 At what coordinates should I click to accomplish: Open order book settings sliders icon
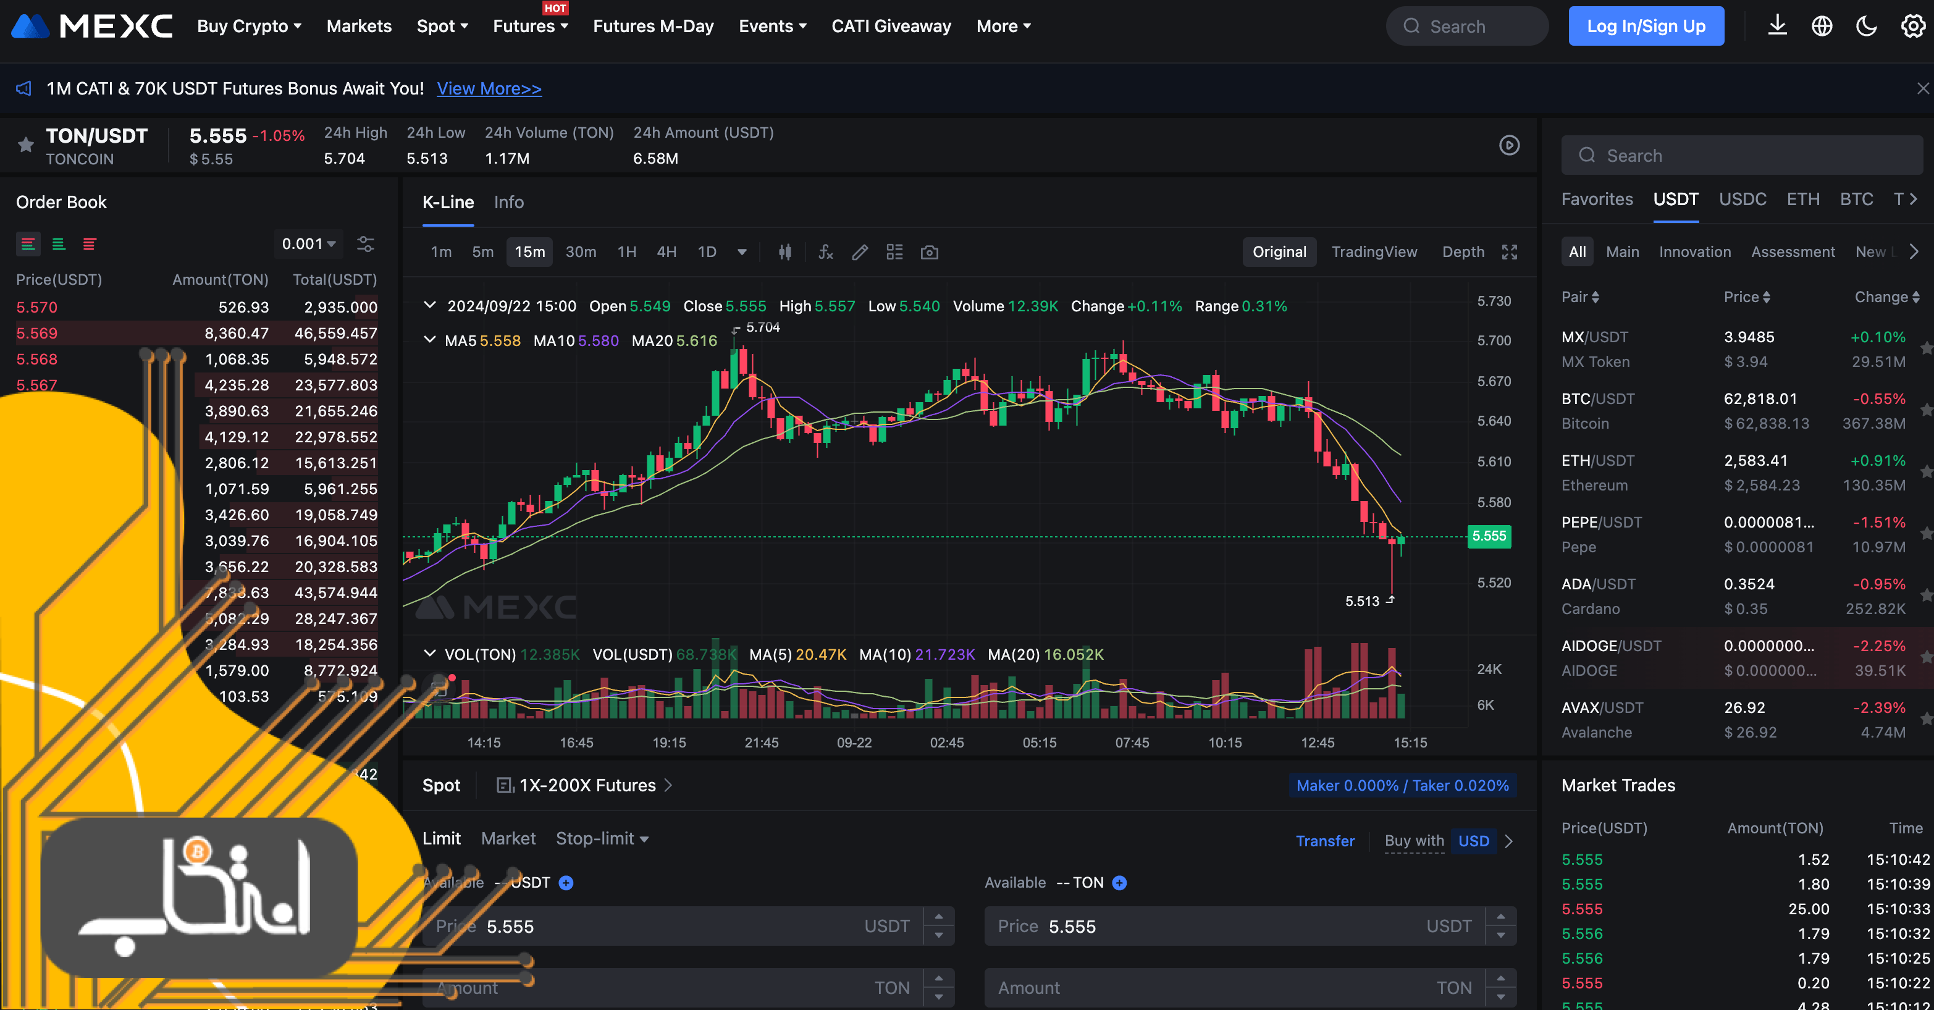point(366,244)
